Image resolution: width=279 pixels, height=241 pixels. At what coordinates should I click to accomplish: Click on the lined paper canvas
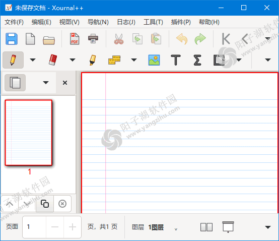click(x=180, y=143)
